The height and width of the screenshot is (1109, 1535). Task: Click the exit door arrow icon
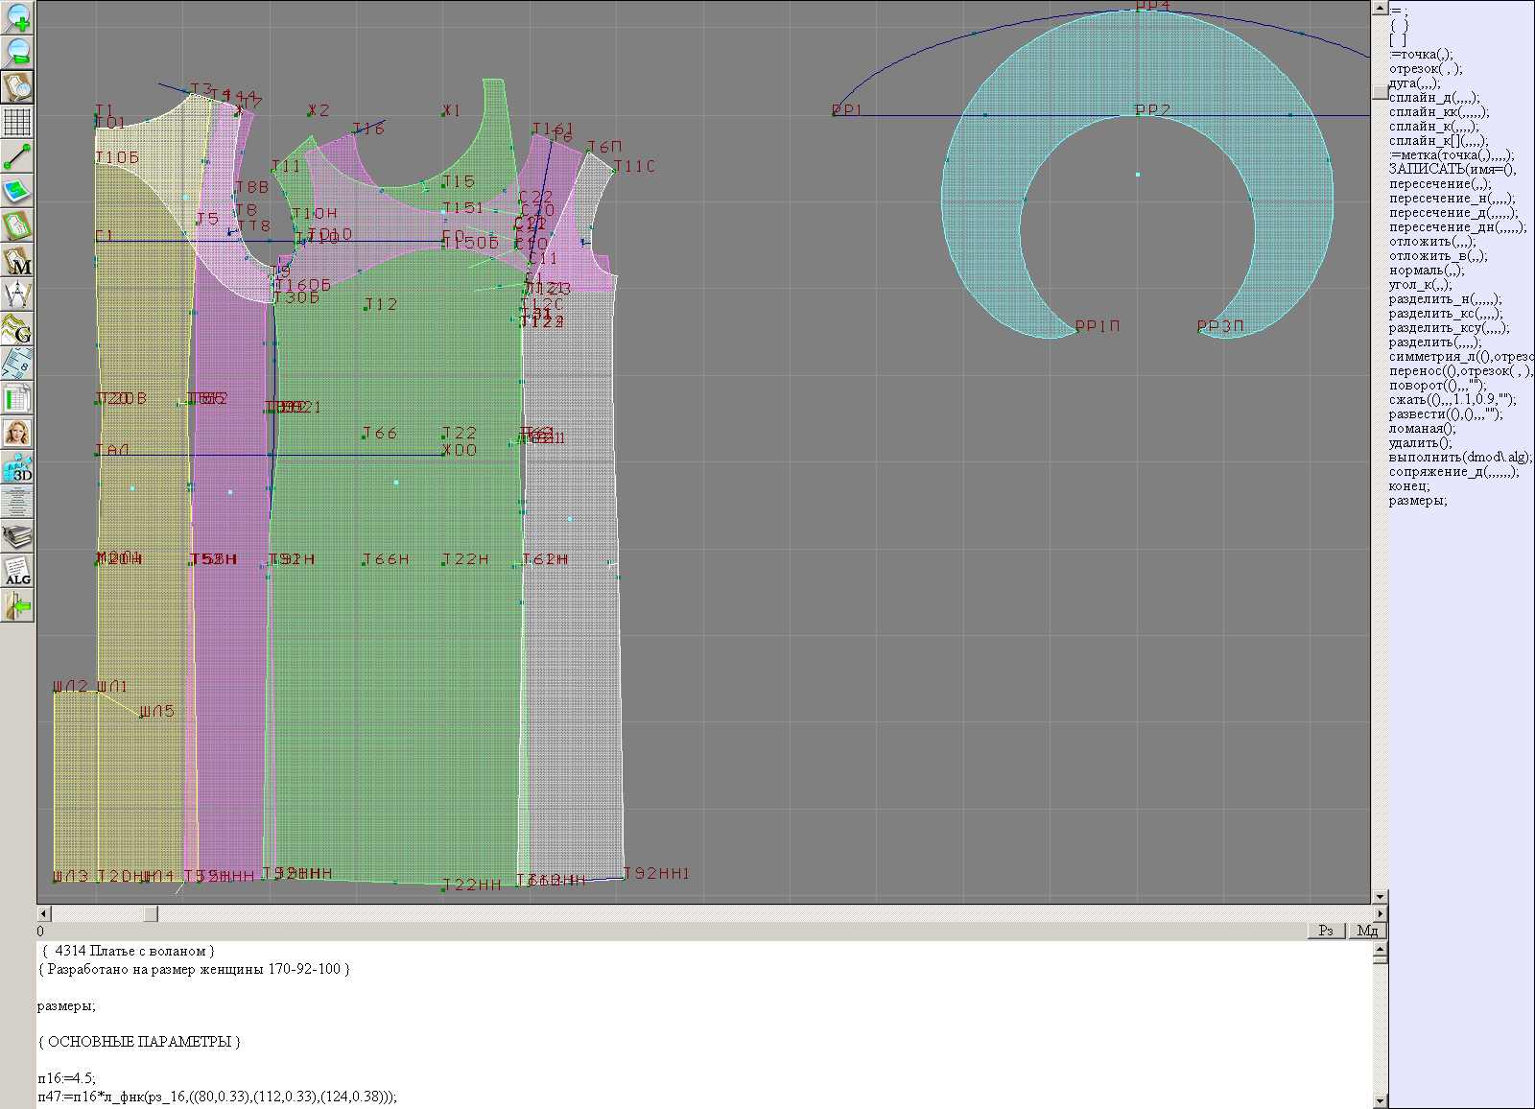tap(17, 605)
